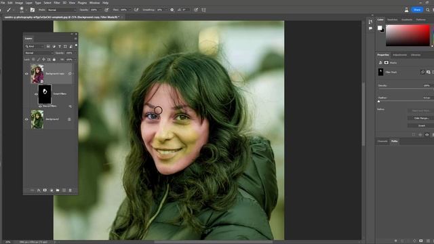
Task: Filter layers by pixel layers icon
Action: 48,46
